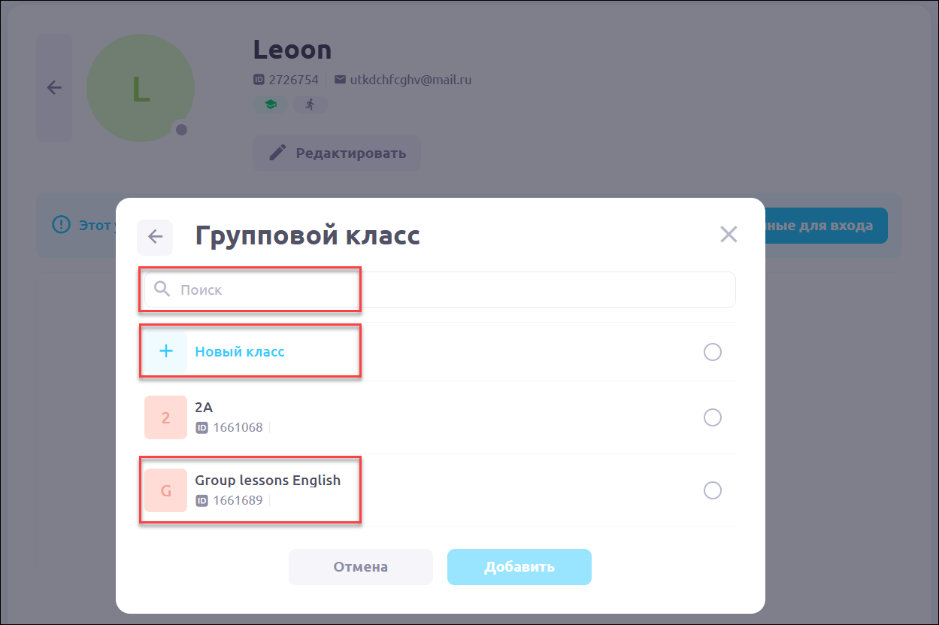Select the Новый класс radio button
This screenshot has width=939, height=625.
tap(712, 352)
